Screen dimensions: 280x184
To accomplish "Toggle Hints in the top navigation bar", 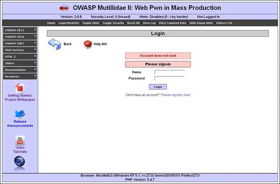I will [91, 23].
